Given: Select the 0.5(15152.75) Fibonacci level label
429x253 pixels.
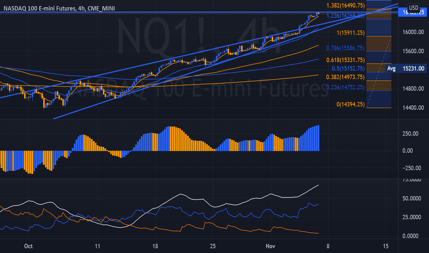Looking at the screenshot, I should pos(348,69).
